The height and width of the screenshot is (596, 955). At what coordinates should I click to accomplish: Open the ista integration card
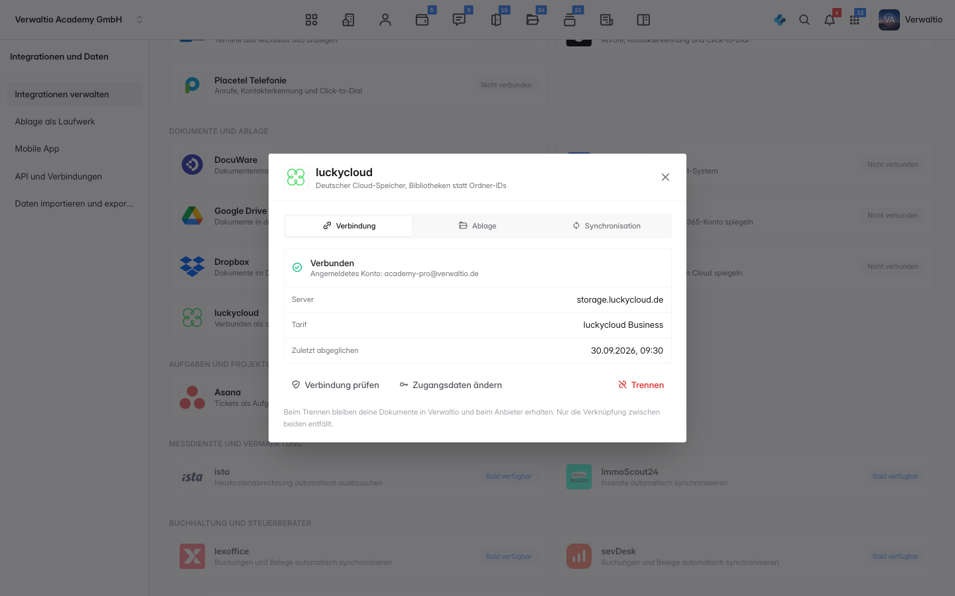(x=359, y=477)
